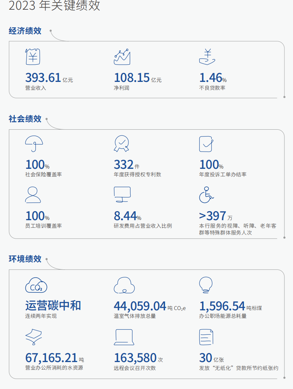
Task: Click the line chart icon above 净利润
Action: tap(122, 56)
